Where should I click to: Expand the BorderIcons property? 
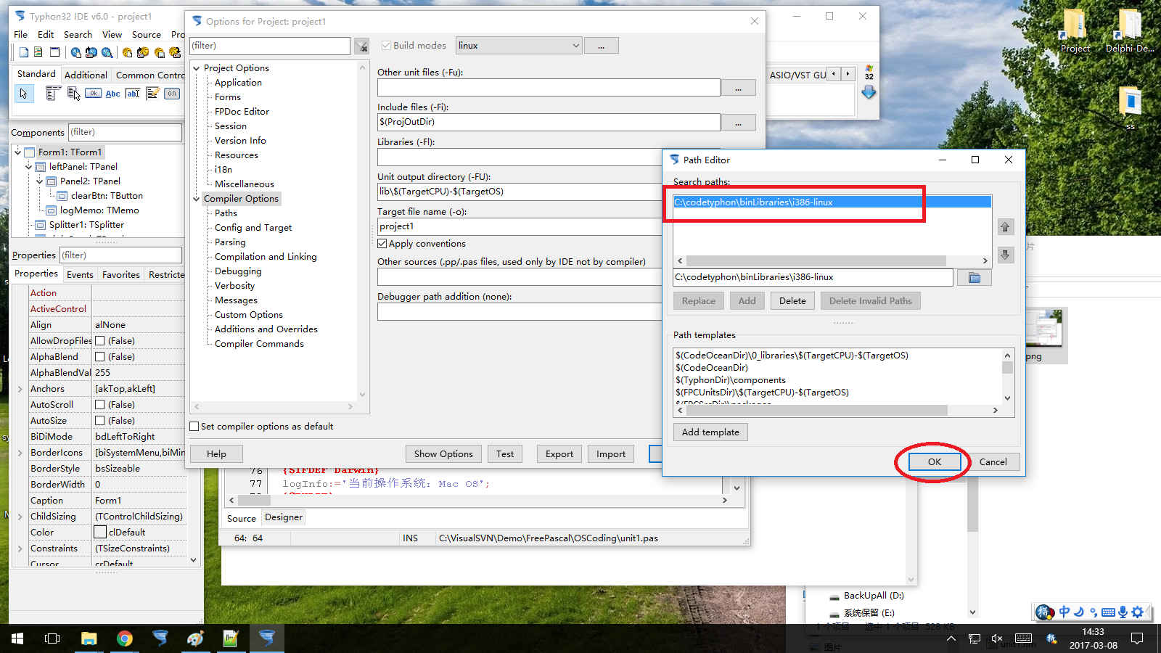click(20, 453)
